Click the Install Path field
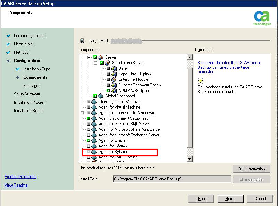This screenshot has width=278, height=206. pyautogui.click(x=172, y=179)
